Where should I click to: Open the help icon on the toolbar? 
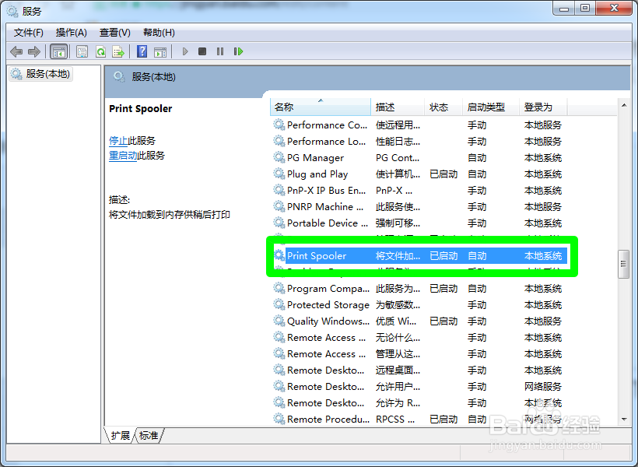(x=142, y=51)
